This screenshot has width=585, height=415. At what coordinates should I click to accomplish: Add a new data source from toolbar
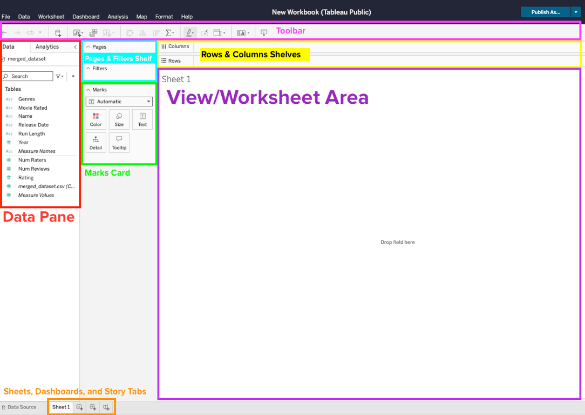click(58, 33)
